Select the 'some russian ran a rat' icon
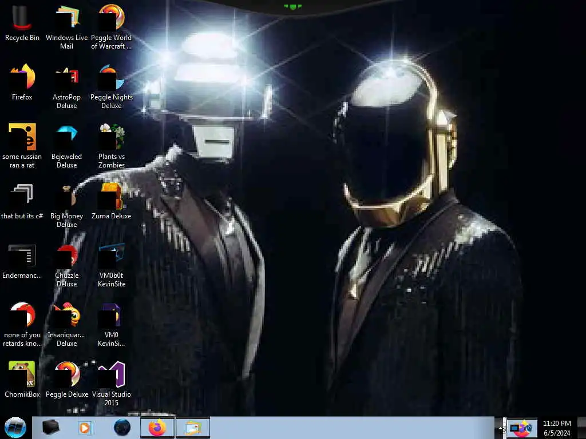 click(22, 146)
